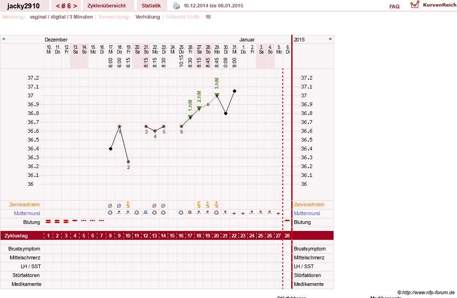
Task: Click the Muttermund symbol on cycle day 24
Action: [252, 212]
